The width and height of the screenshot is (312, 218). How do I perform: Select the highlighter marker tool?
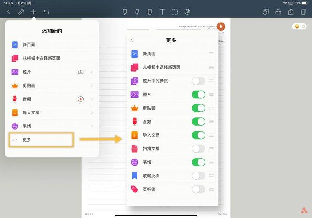tap(137, 12)
